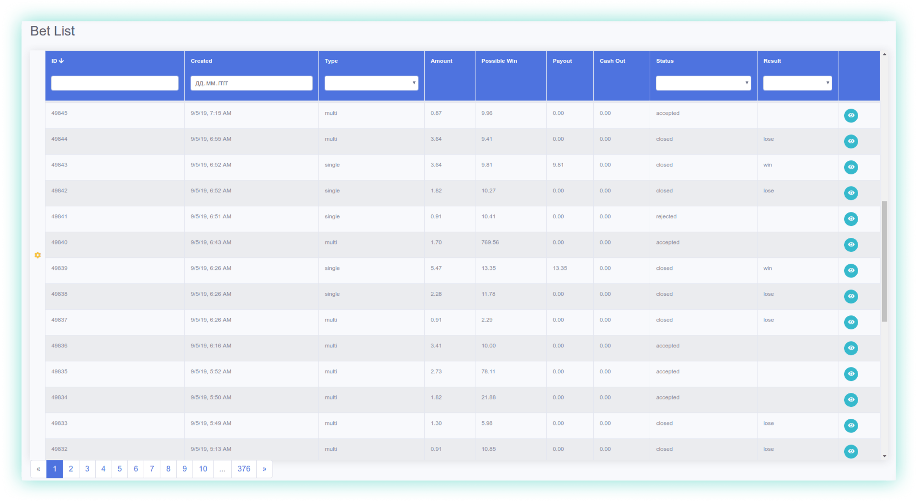
Task: Open the eye icon for bet 49844
Action: pyautogui.click(x=851, y=141)
